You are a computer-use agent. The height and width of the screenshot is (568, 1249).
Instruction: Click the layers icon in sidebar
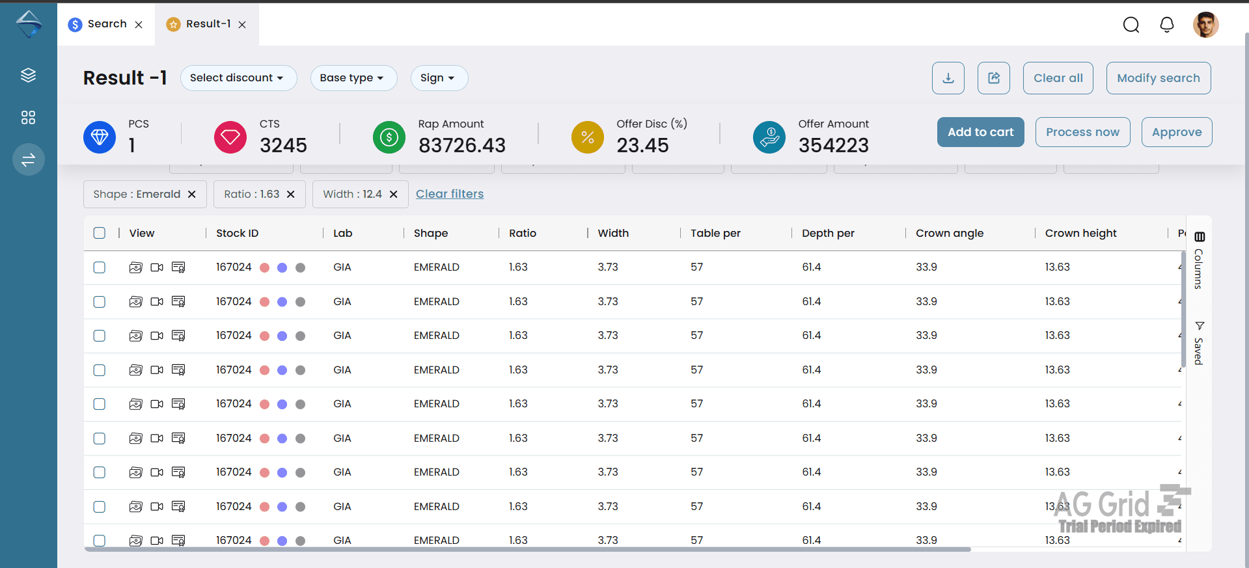28,75
